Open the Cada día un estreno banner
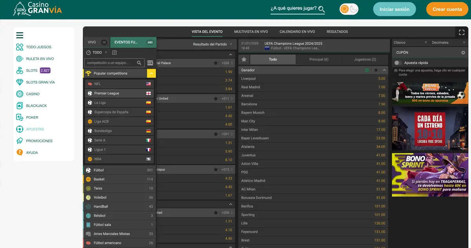 tap(430, 129)
